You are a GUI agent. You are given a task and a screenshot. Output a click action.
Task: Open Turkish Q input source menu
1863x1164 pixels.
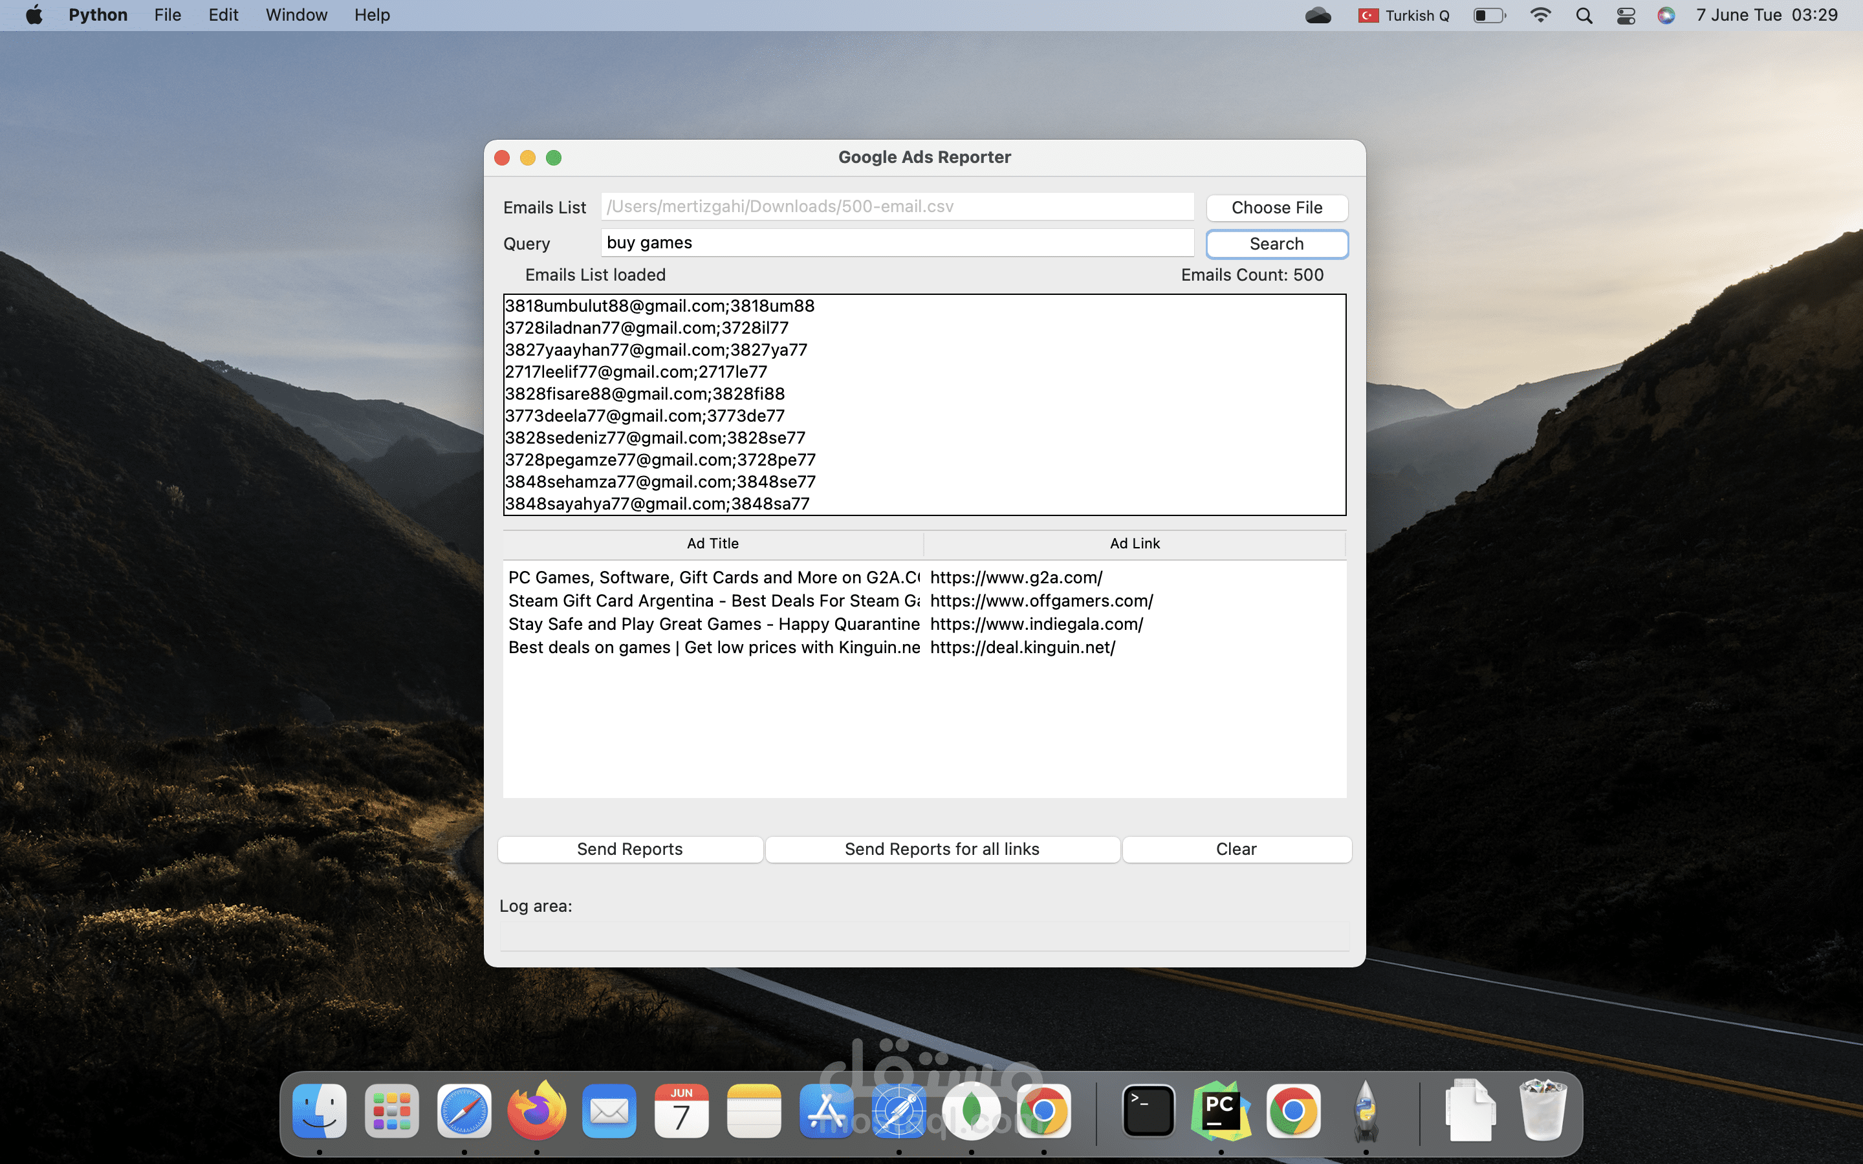[x=1404, y=16]
